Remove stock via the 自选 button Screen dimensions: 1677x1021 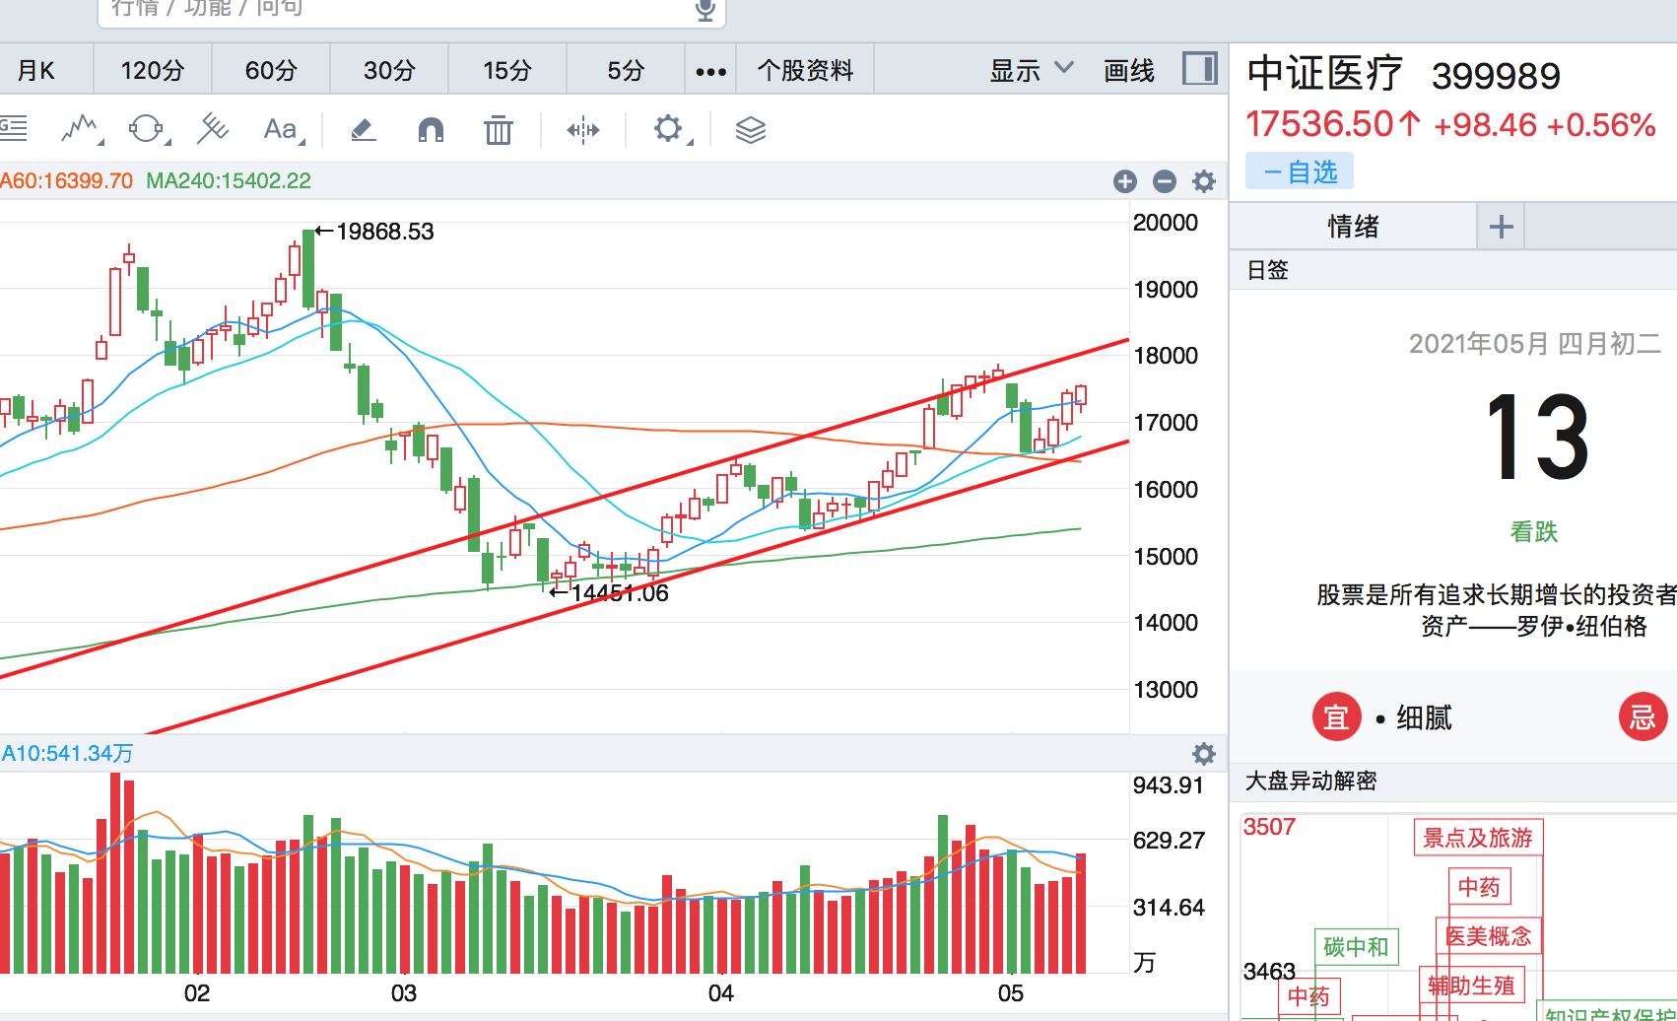tap(1300, 171)
